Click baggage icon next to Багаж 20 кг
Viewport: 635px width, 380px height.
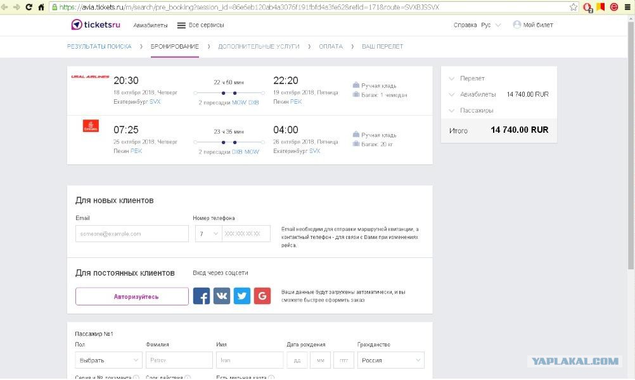click(x=356, y=144)
